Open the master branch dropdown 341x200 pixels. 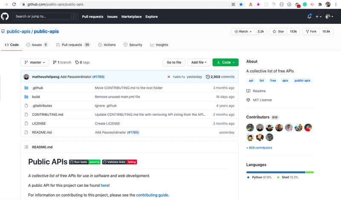35,62
